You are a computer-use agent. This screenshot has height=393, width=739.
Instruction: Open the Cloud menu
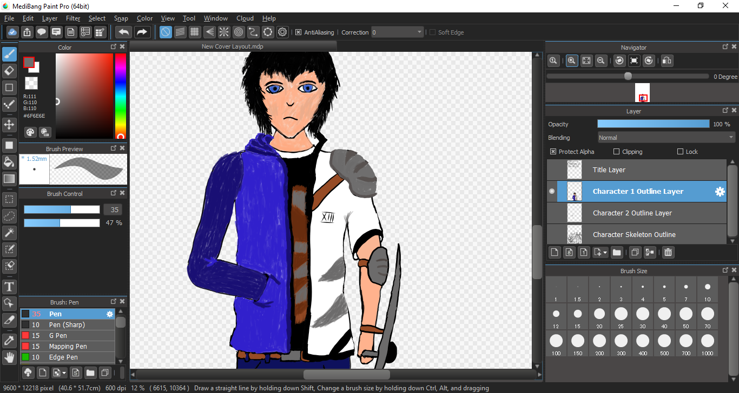pos(245,18)
